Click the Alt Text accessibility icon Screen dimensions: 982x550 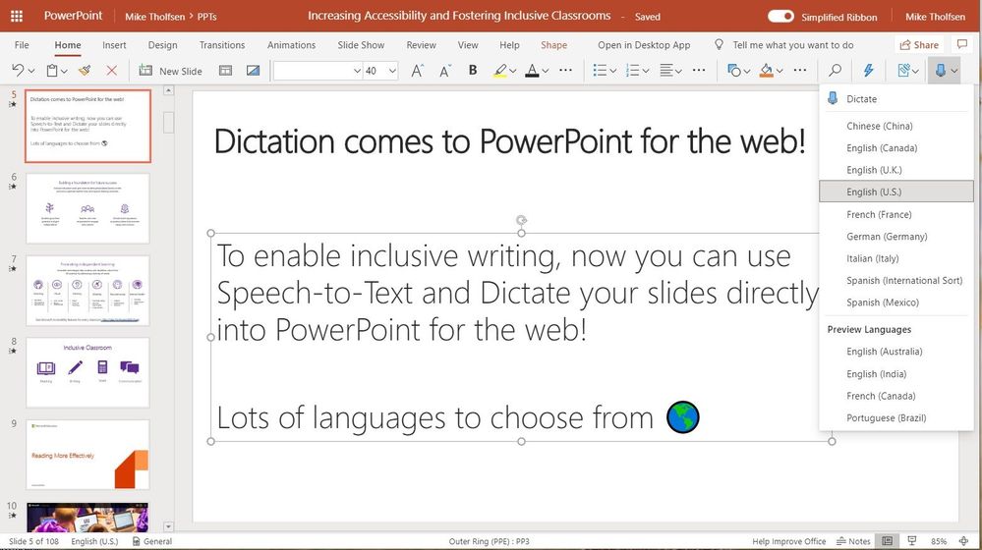903,71
